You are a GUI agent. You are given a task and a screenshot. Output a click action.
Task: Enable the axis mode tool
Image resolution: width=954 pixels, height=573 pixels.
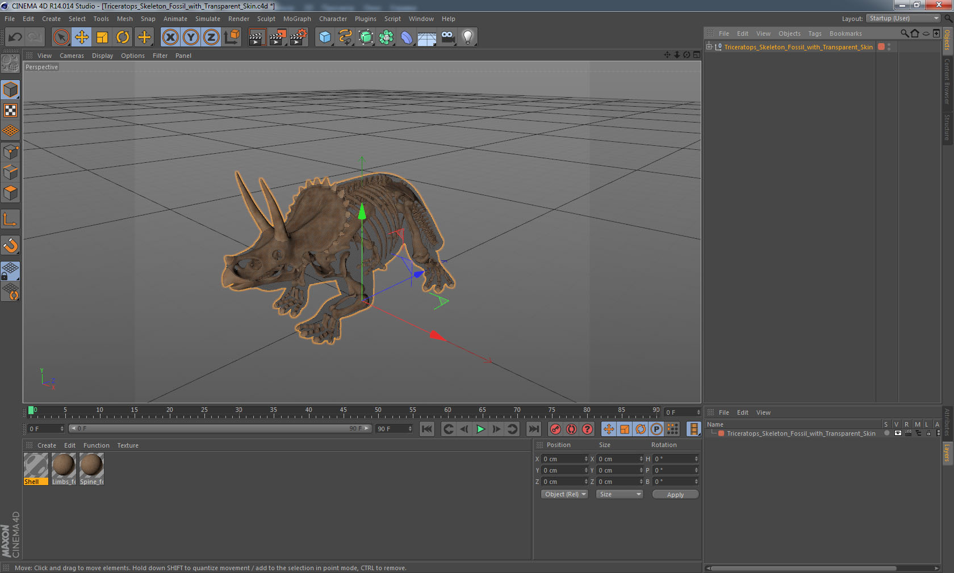click(10, 219)
